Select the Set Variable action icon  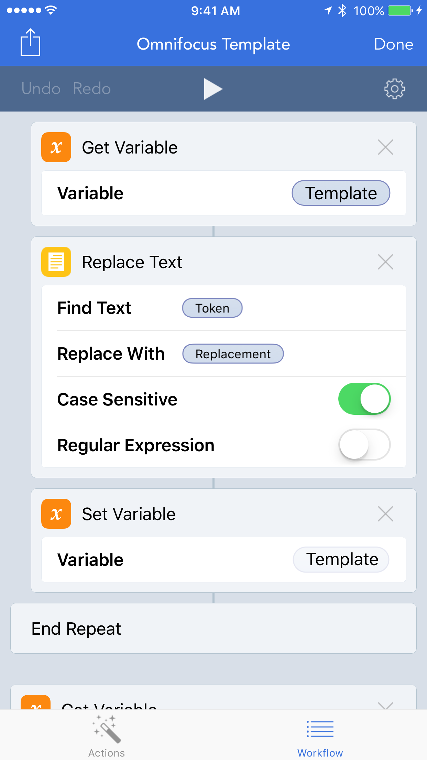click(x=56, y=514)
